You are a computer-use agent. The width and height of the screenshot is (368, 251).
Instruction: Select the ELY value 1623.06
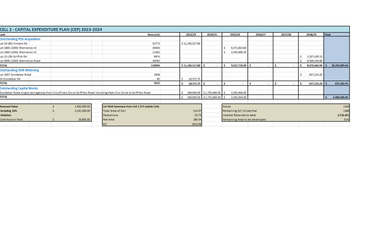tap(196, 124)
